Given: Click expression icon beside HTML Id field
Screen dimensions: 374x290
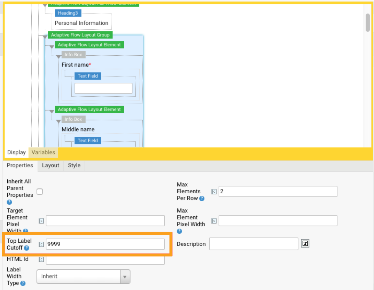Looking at the screenshot, I should [x=41, y=259].
